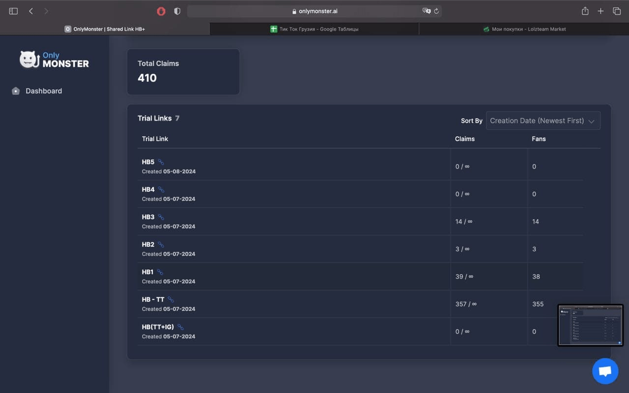Click the OnlyMonster logo
The width and height of the screenshot is (629, 393).
click(54, 59)
